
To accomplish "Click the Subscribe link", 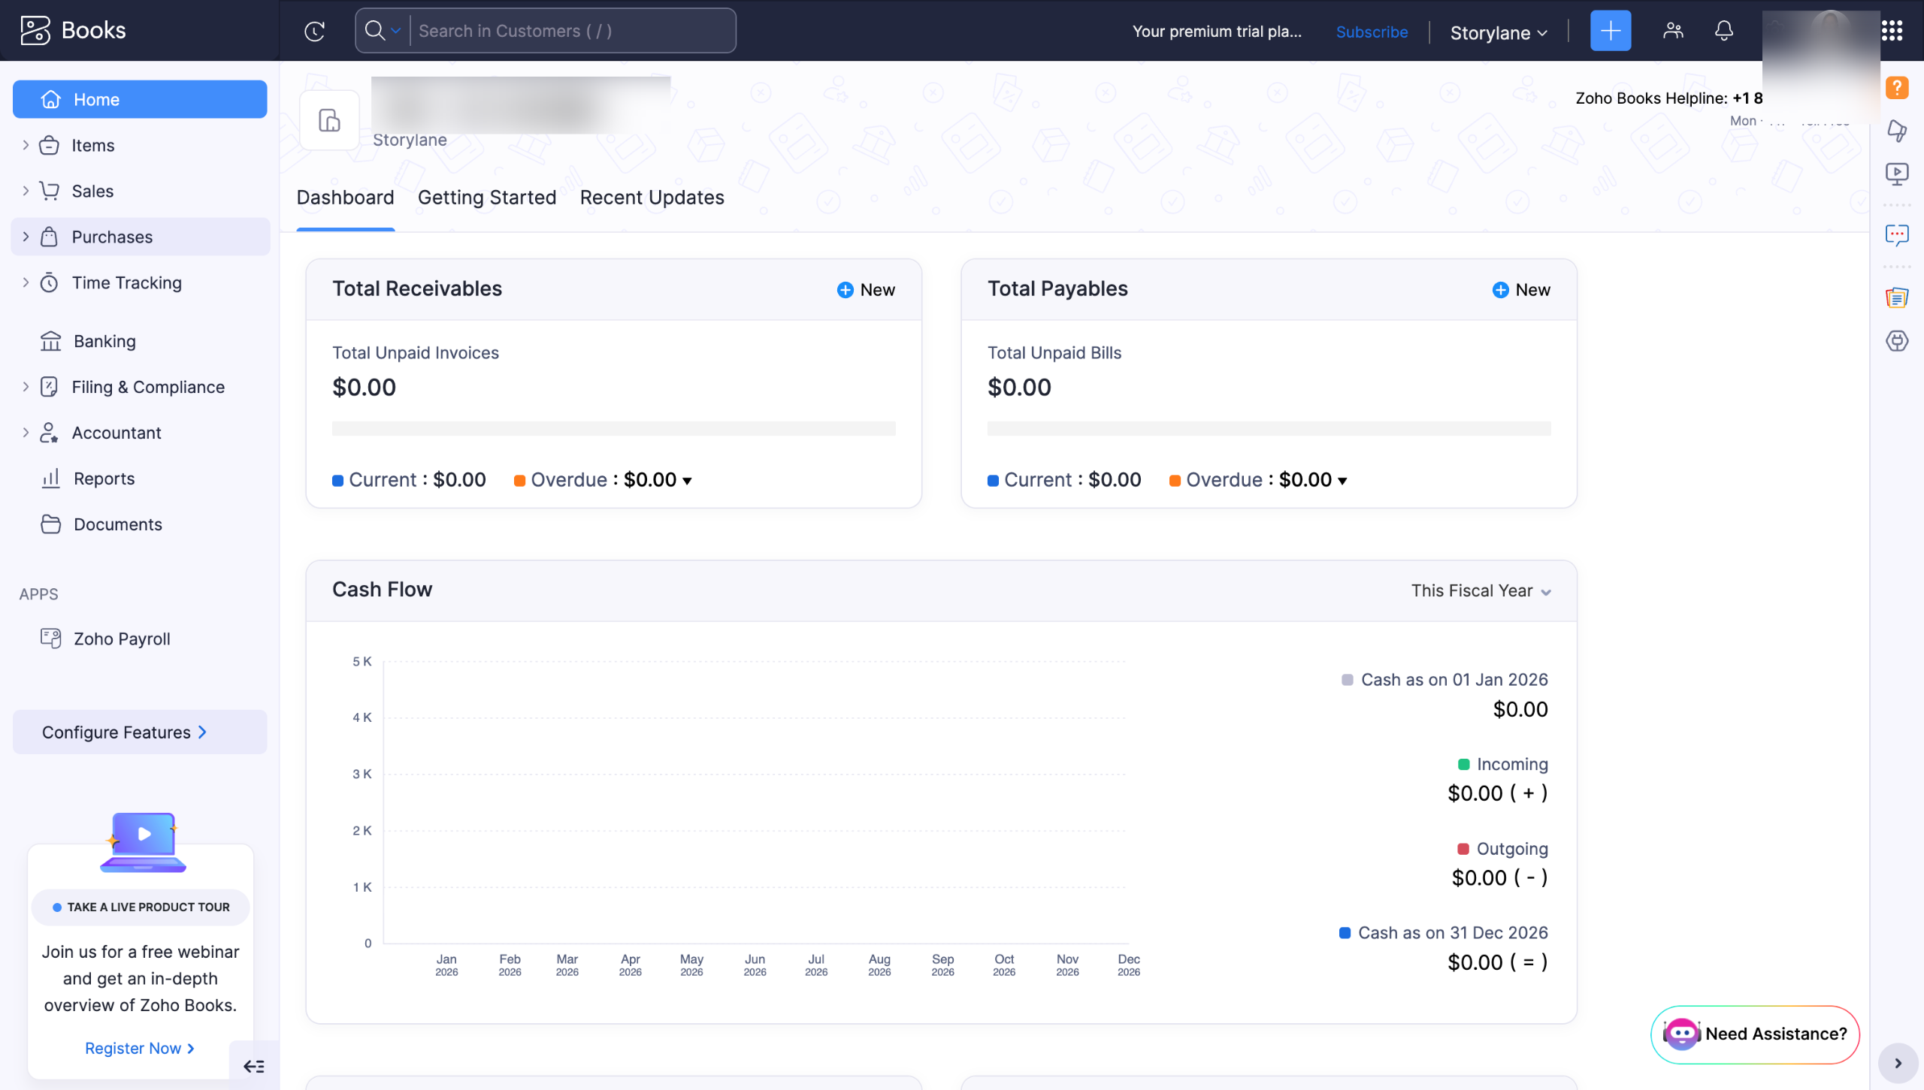I will tap(1372, 32).
